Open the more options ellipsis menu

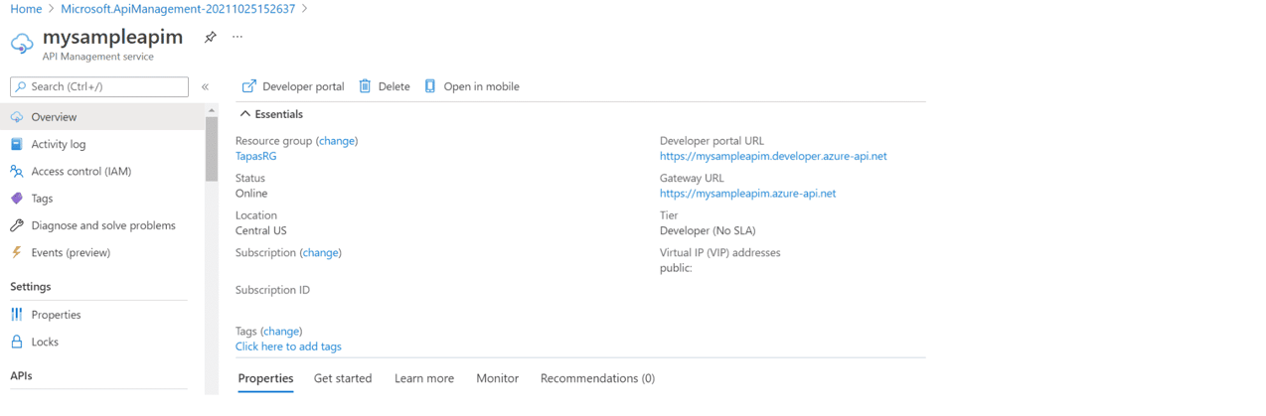(237, 37)
